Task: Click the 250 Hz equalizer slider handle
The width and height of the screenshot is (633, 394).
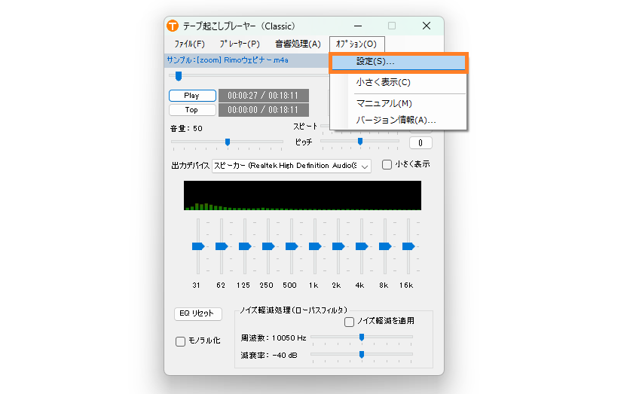Action: pyautogui.click(x=268, y=246)
